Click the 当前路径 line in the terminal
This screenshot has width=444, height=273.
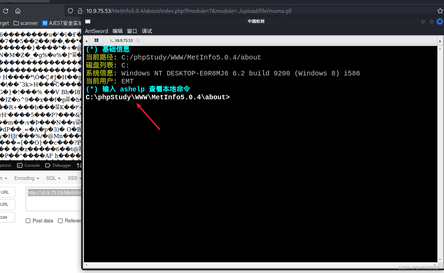pos(173,57)
